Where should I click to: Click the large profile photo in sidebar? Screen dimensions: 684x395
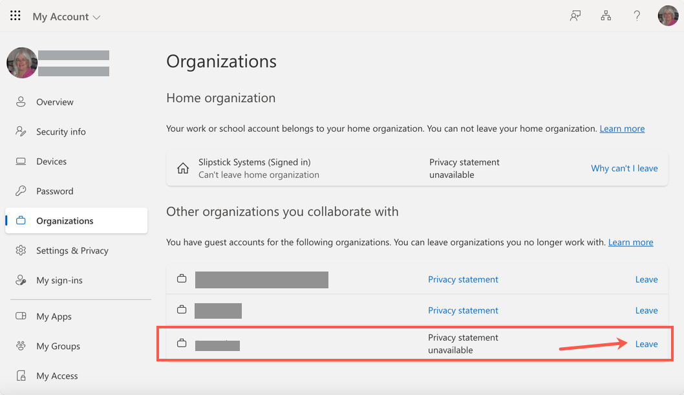pos(22,63)
